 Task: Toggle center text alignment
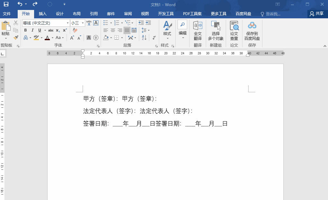pos(113,30)
